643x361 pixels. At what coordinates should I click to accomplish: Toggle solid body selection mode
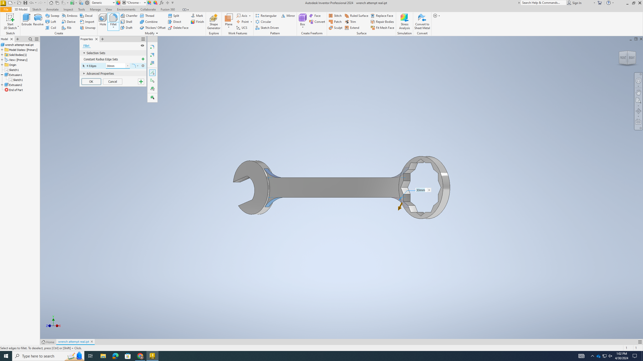[152, 98]
